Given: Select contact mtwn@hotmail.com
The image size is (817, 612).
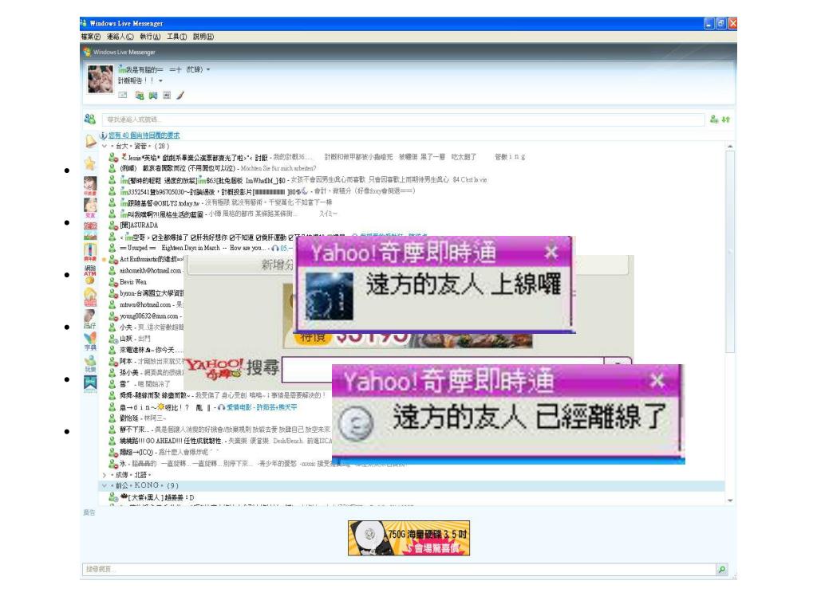Looking at the screenshot, I should tap(145, 304).
